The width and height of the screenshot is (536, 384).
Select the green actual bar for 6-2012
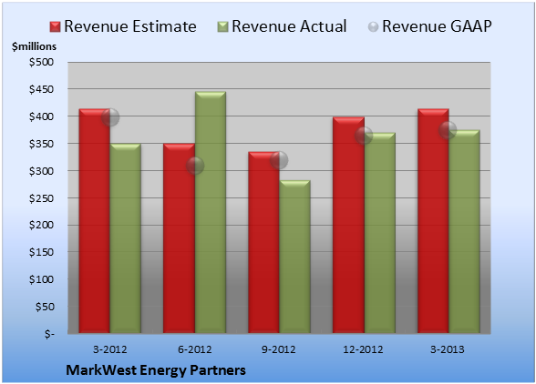click(211, 212)
